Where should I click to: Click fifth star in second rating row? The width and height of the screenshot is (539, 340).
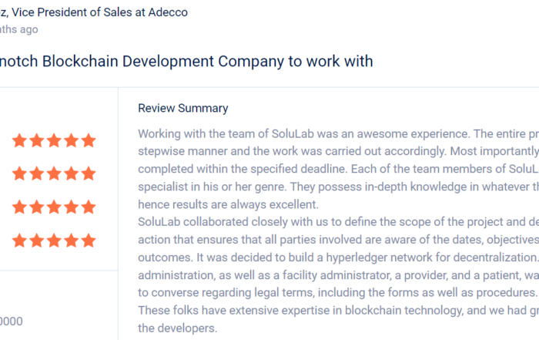tap(89, 173)
